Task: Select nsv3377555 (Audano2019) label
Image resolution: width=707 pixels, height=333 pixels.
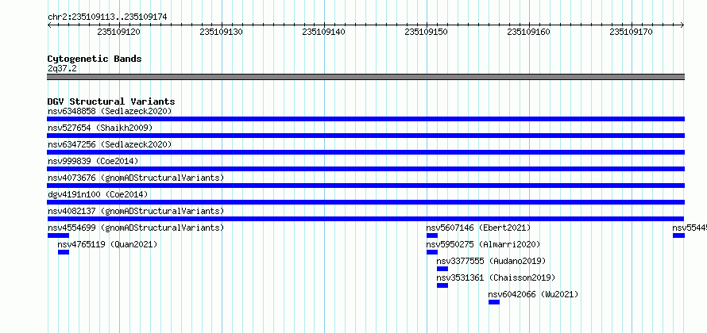Action: [x=491, y=261]
